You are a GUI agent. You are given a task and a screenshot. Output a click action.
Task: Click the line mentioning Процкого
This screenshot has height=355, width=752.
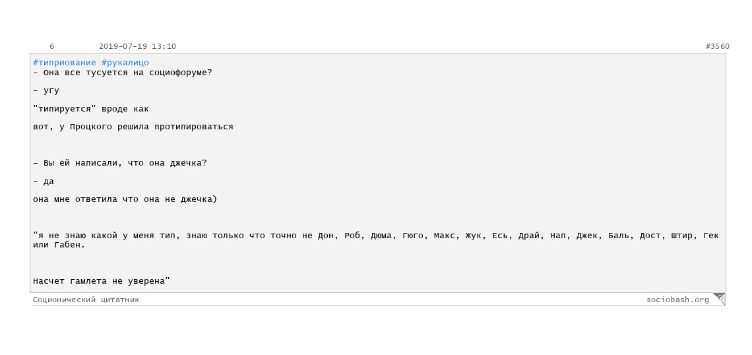133,127
